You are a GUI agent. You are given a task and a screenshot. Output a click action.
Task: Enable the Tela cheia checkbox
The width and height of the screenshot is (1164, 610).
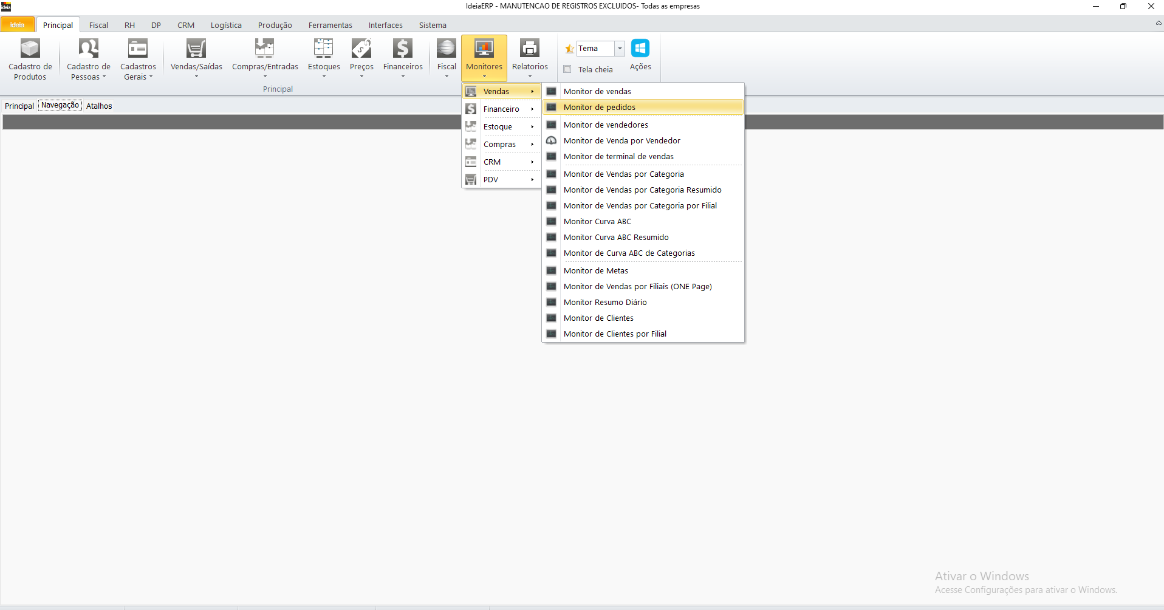click(x=567, y=69)
